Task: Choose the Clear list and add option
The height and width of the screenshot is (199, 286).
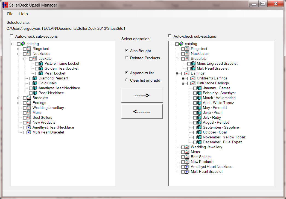Action: coord(126,80)
